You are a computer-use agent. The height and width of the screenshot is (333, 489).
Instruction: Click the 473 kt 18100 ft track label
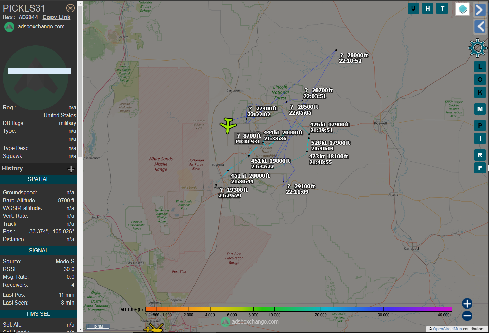pyautogui.click(x=329, y=159)
